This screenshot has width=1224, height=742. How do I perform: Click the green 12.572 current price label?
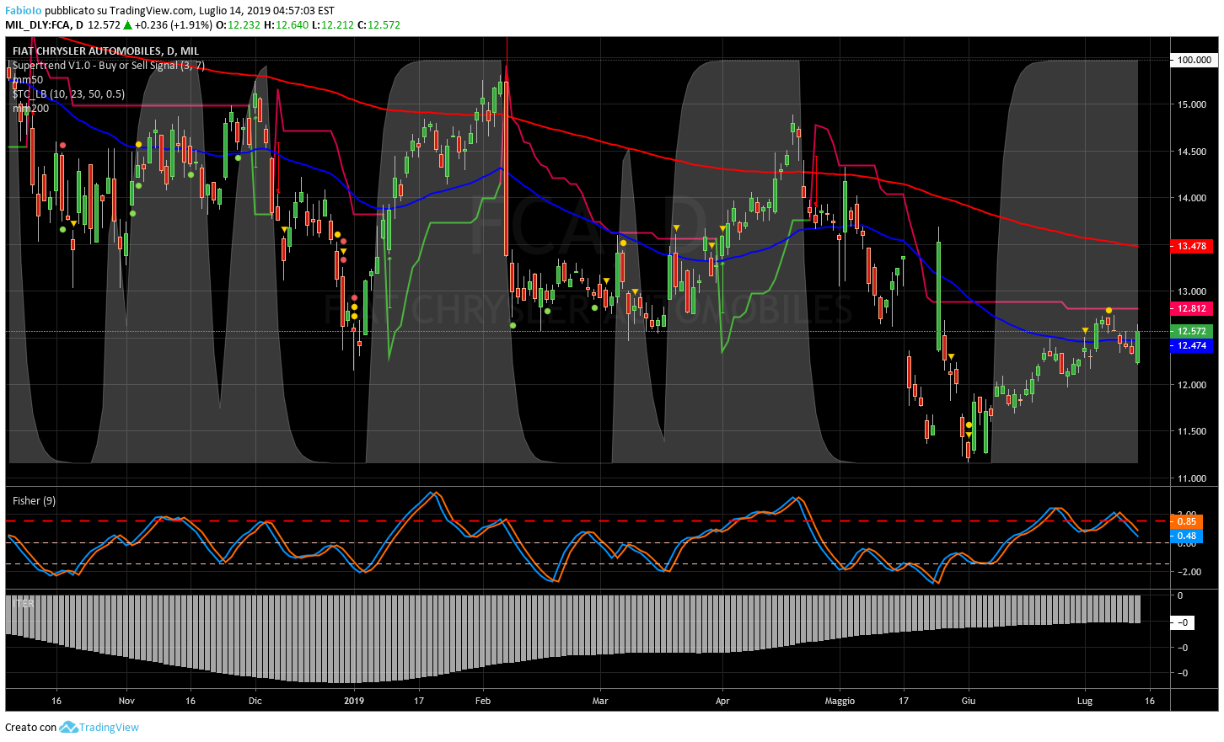tap(1191, 332)
